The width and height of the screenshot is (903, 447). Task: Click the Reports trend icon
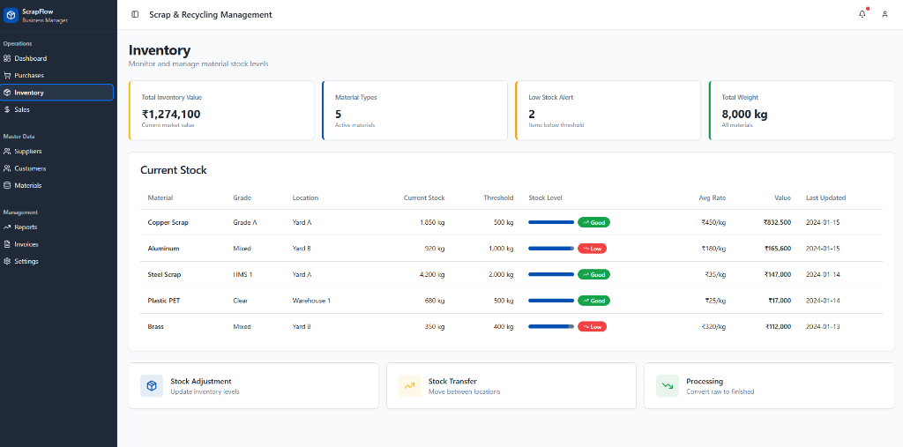[7, 227]
